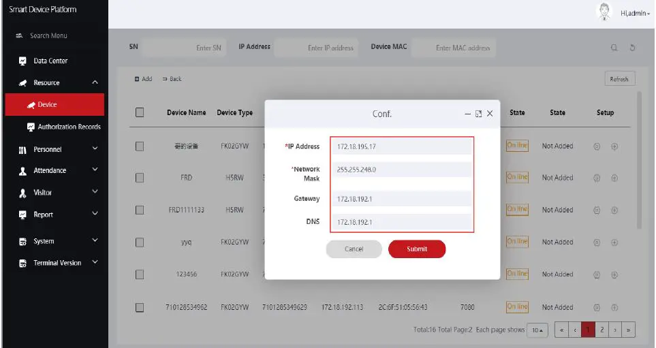This screenshot has height=348, width=656.
Task: Click the IP Address field in Conf dialog
Action: pos(402,146)
